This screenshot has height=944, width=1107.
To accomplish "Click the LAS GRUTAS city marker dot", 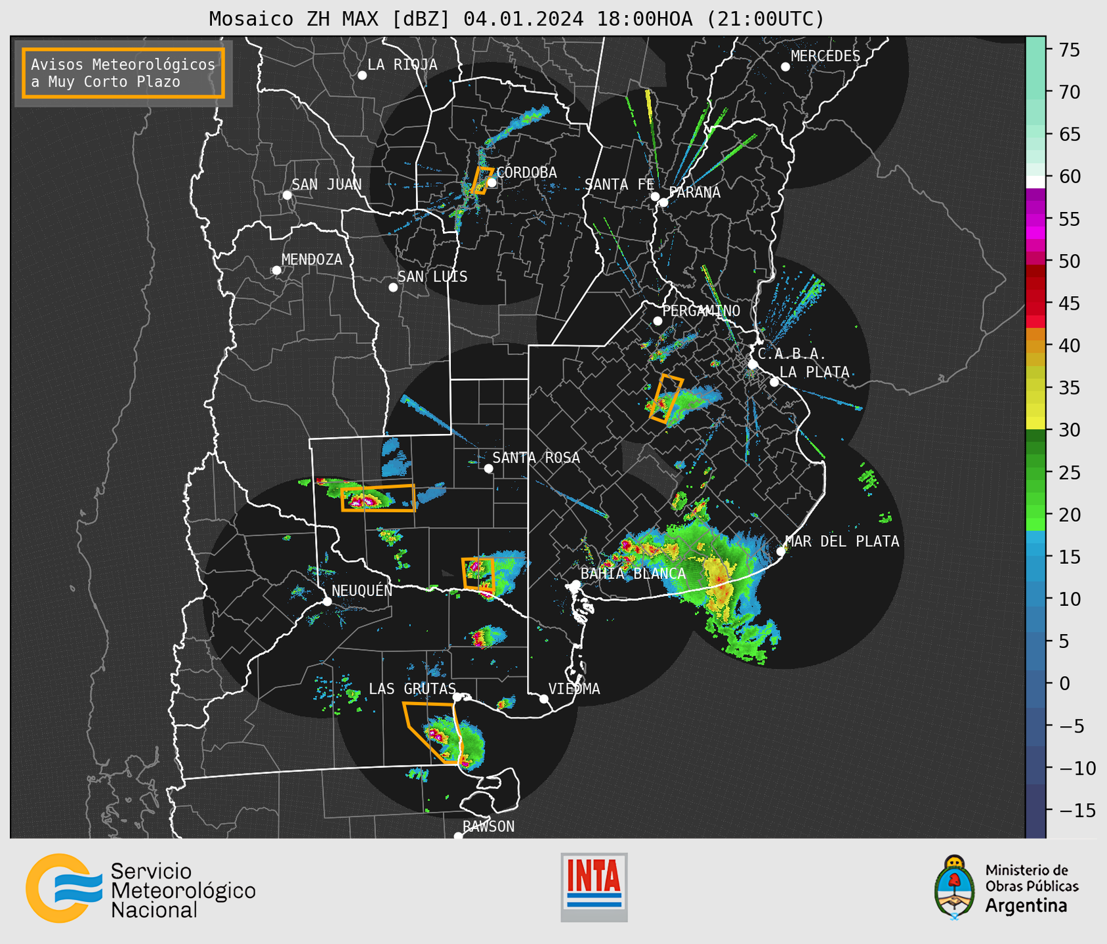I will pos(457,697).
